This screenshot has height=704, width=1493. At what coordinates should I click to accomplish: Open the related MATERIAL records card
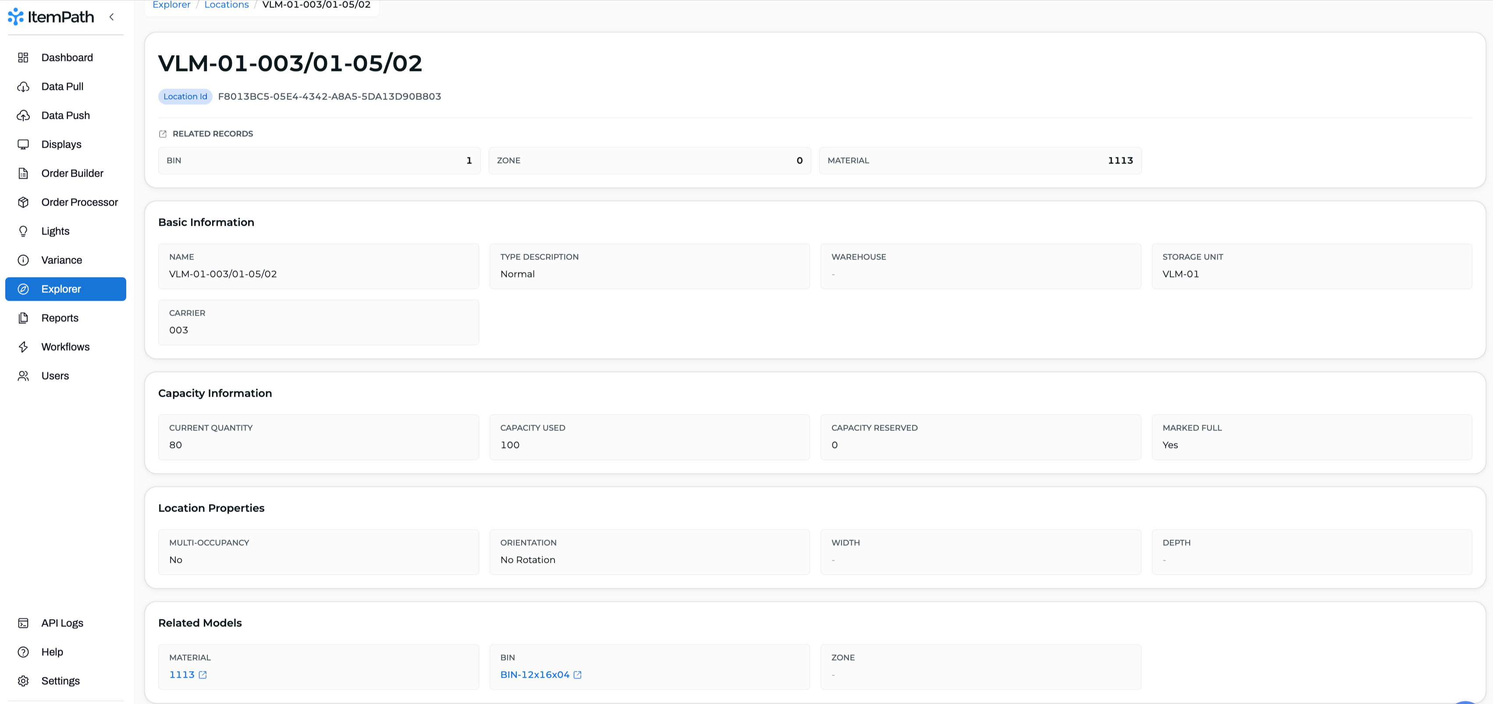980,160
